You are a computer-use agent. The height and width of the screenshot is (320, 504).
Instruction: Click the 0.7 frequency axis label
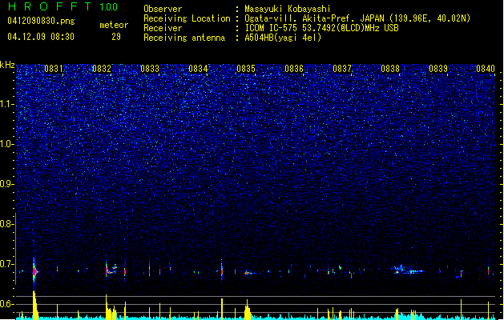[x=7, y=264]
